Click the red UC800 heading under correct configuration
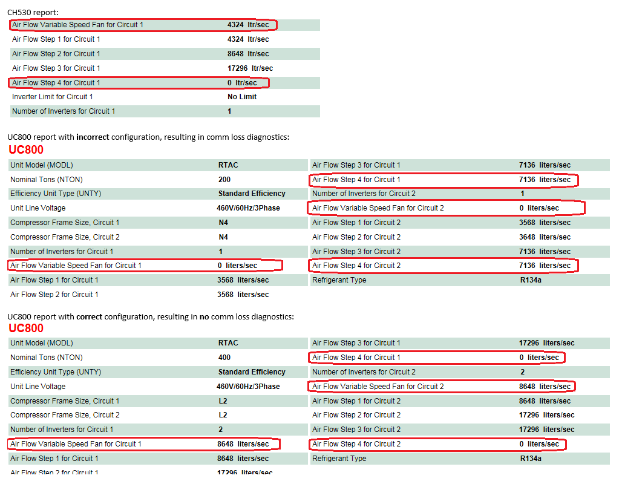The image size is (622, 484). pyautogui.click(x=26, y=328)
